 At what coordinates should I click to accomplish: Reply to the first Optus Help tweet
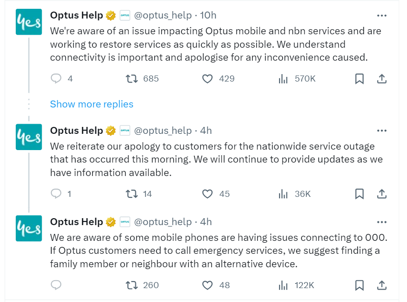click(x=55, y=79)
